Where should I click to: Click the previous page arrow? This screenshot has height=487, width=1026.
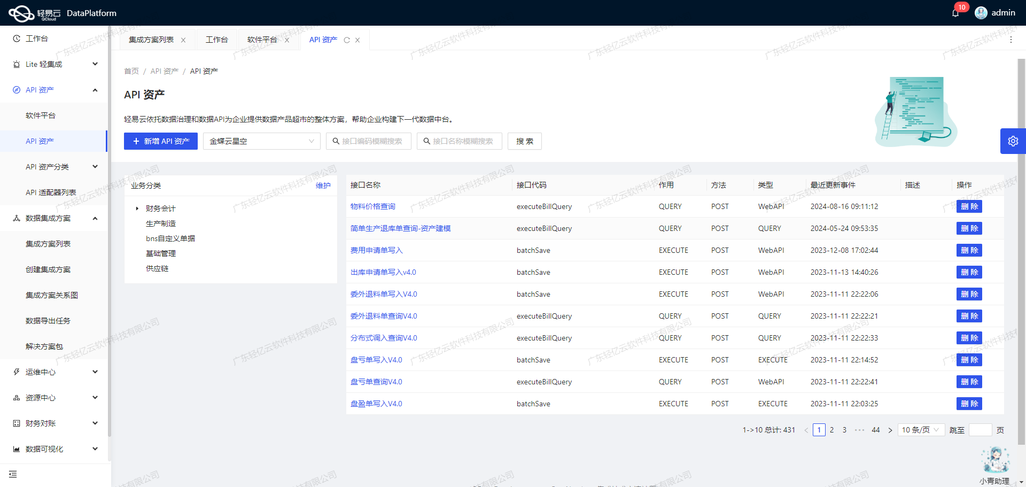pos(806,430)
